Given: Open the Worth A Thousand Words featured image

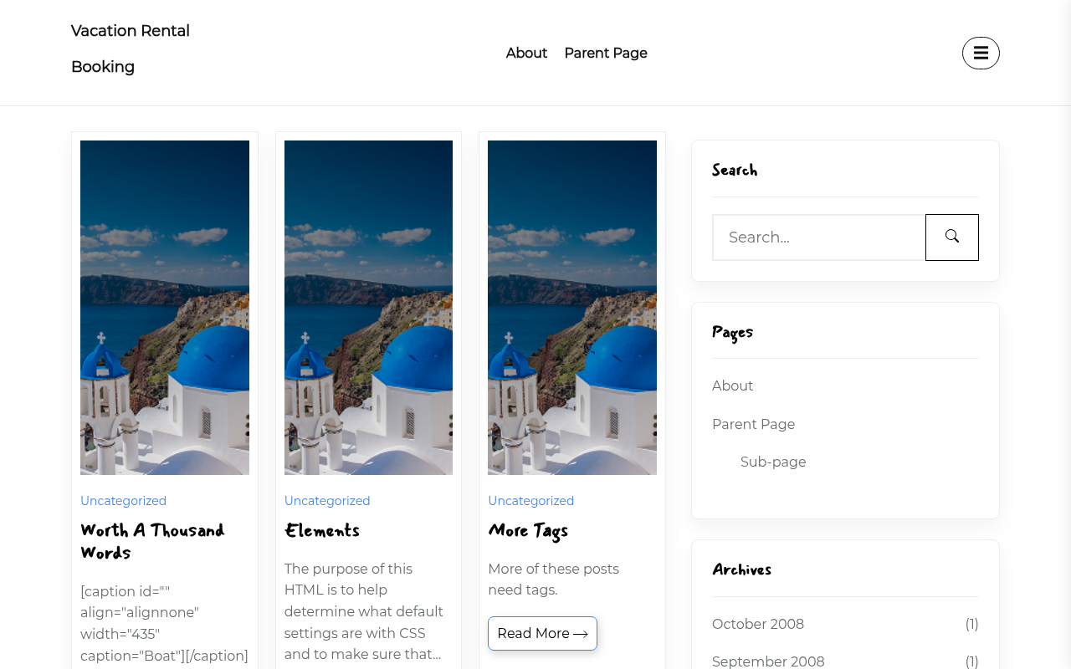Looking at the screenshot, I should [x=165, y=308].
